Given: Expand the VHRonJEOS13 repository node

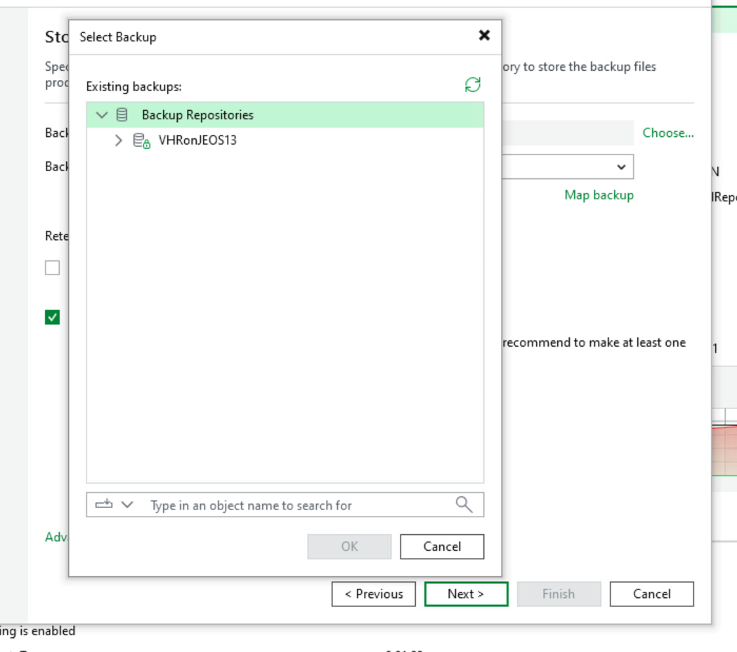Looking at the screenshot, I should click(118, 140).
